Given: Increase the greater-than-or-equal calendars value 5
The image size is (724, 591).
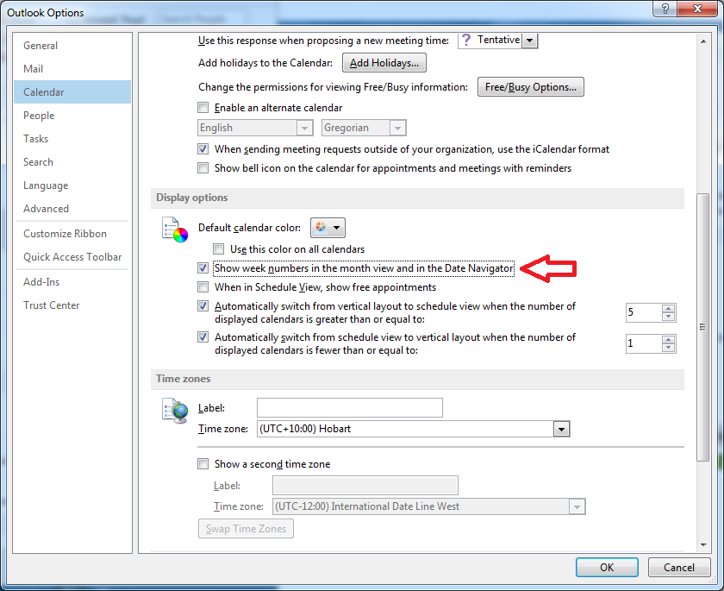Looking at the screenshot, I should point(668,308).
